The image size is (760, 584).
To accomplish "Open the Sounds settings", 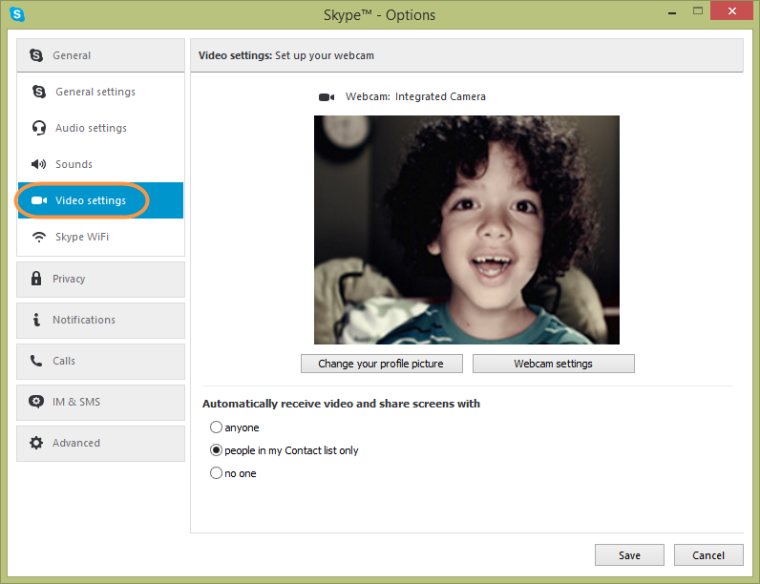I will [x=100, y=164].
